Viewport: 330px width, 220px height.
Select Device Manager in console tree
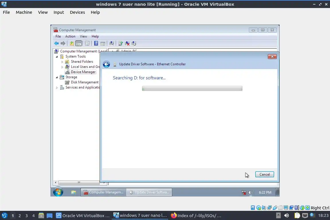83,72
